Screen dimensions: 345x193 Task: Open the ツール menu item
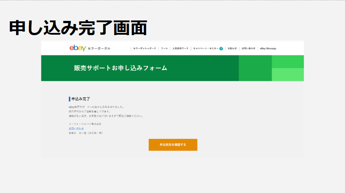click(164, 48)
